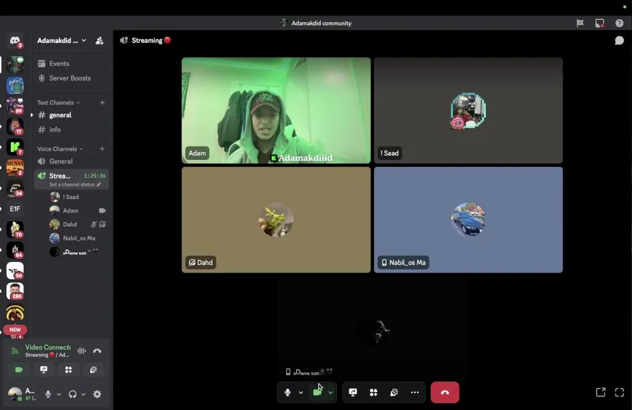Open Dahd's participant tile
632x410 pixels.
click(x=276, y=220)
